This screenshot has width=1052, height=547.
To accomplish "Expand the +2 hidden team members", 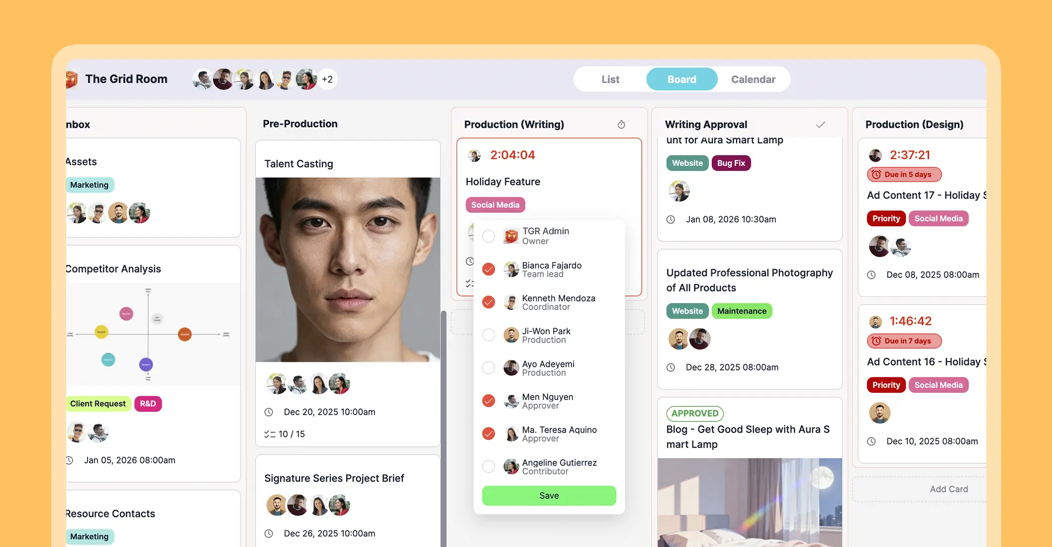I will 327,79.
